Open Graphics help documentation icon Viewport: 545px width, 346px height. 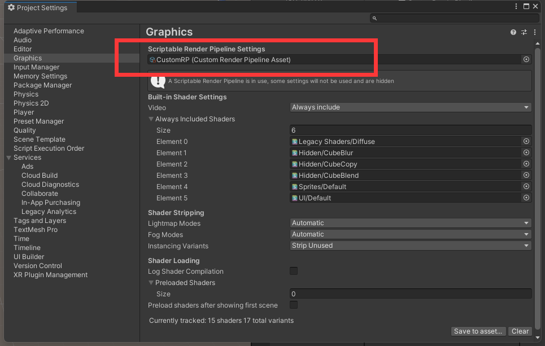click(513, 33)
